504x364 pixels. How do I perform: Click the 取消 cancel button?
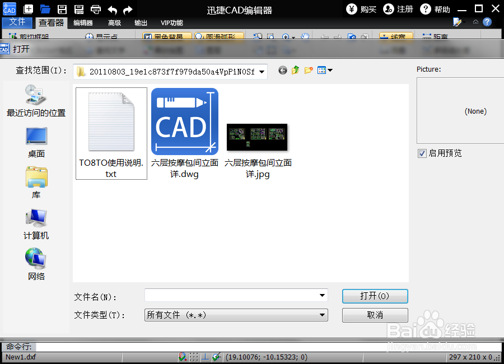pos(375,315)
